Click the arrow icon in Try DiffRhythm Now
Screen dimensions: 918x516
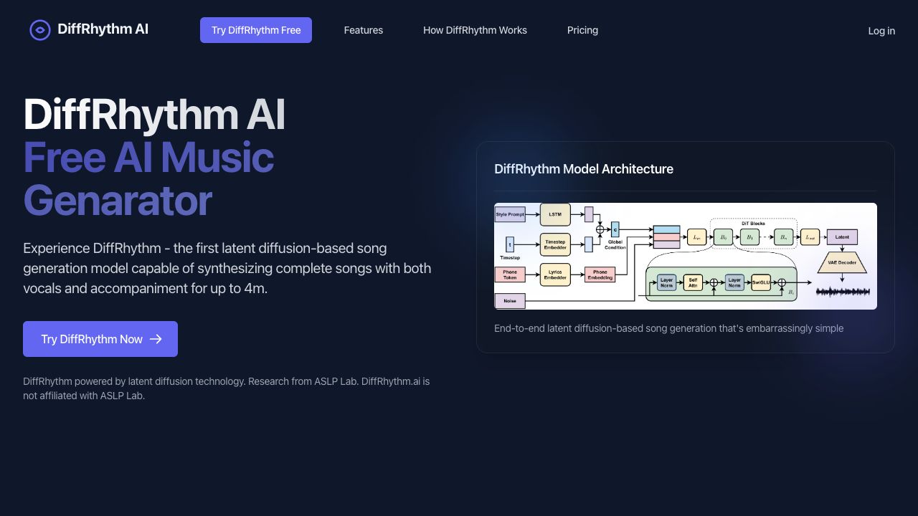(156, 339)
